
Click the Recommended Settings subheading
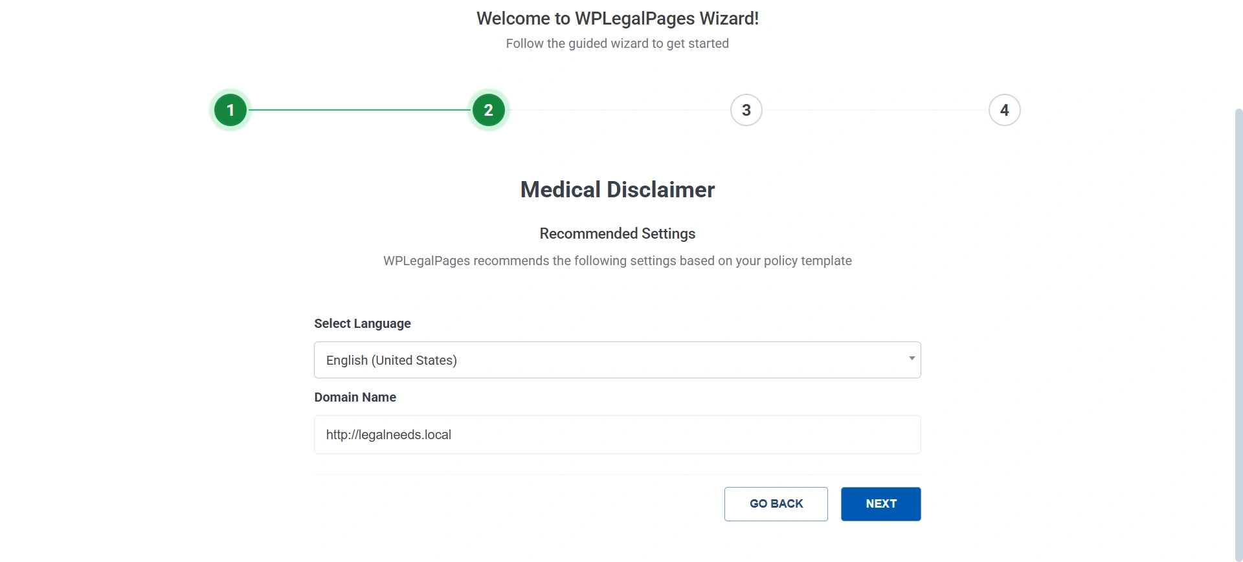click(x=617, y=233)
